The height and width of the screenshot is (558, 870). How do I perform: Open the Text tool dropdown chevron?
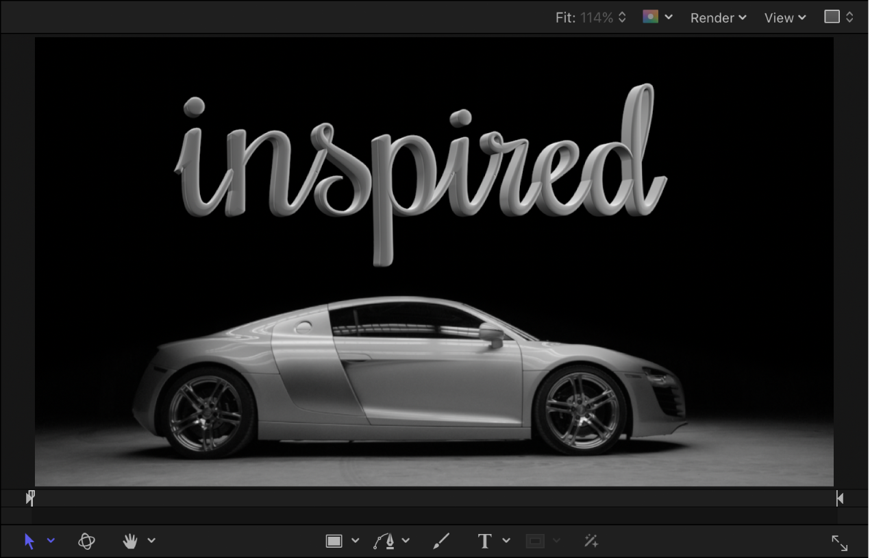506,541
